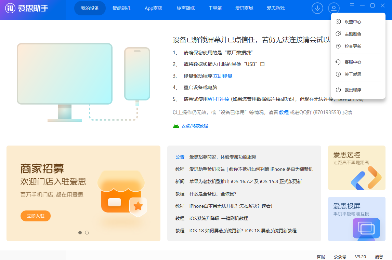Open the 工具箱 tab
The height and width of the screenshot is (260, 392).
[x=215, y=8]
